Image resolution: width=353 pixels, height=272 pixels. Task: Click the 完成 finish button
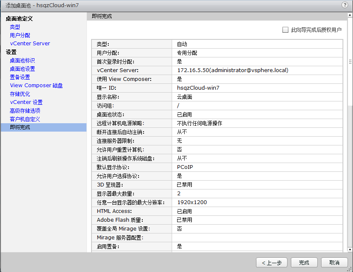click(x=304, y=262)
